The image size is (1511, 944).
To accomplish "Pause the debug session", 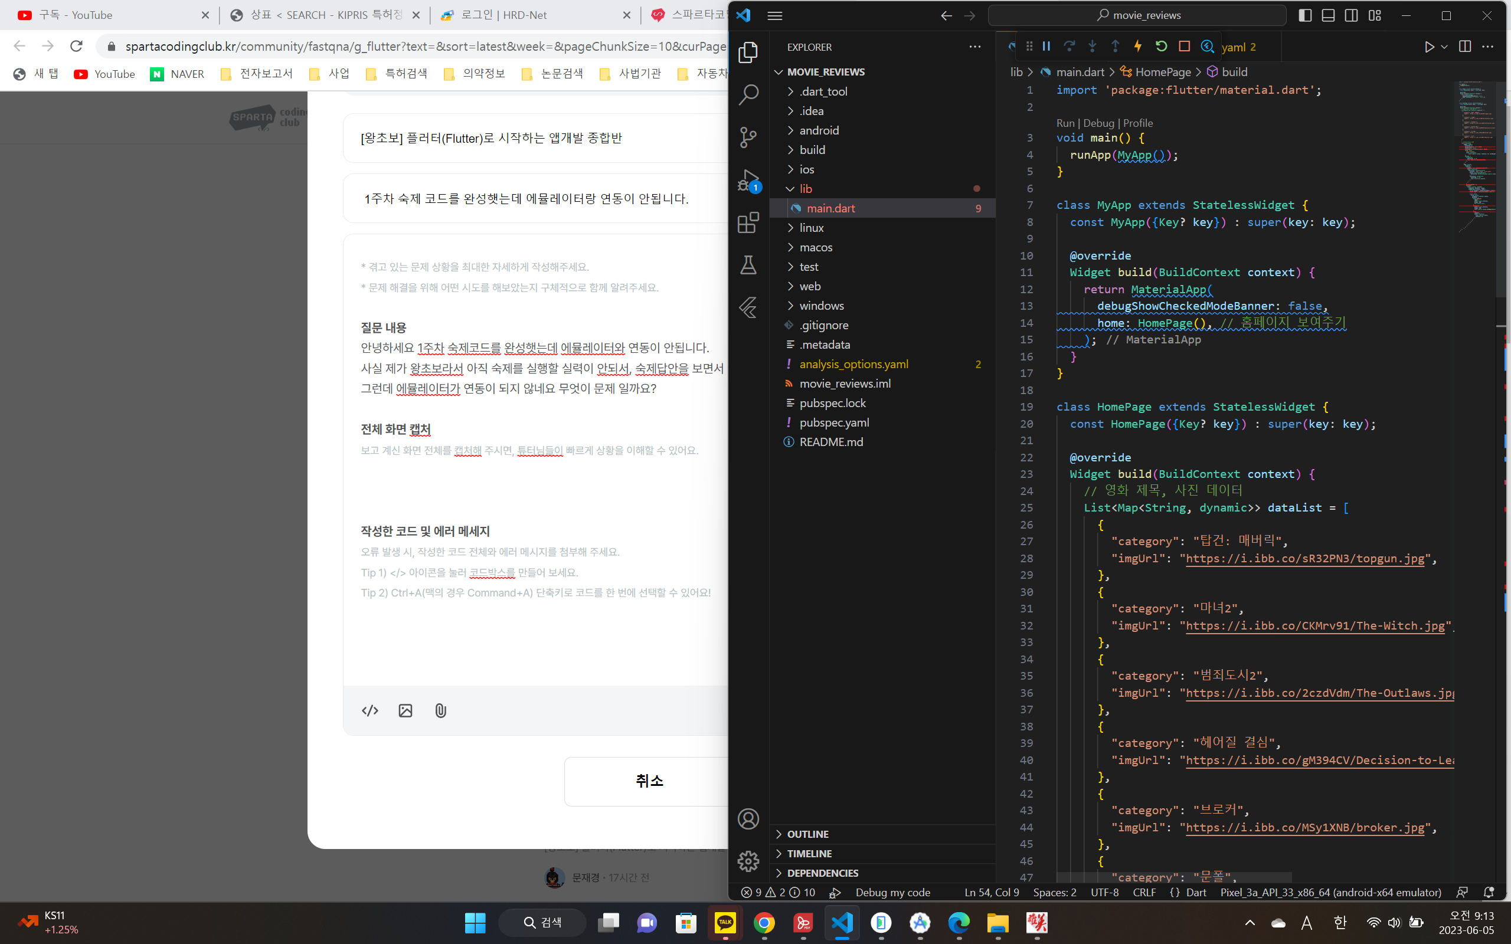I will pos(1046,46).
